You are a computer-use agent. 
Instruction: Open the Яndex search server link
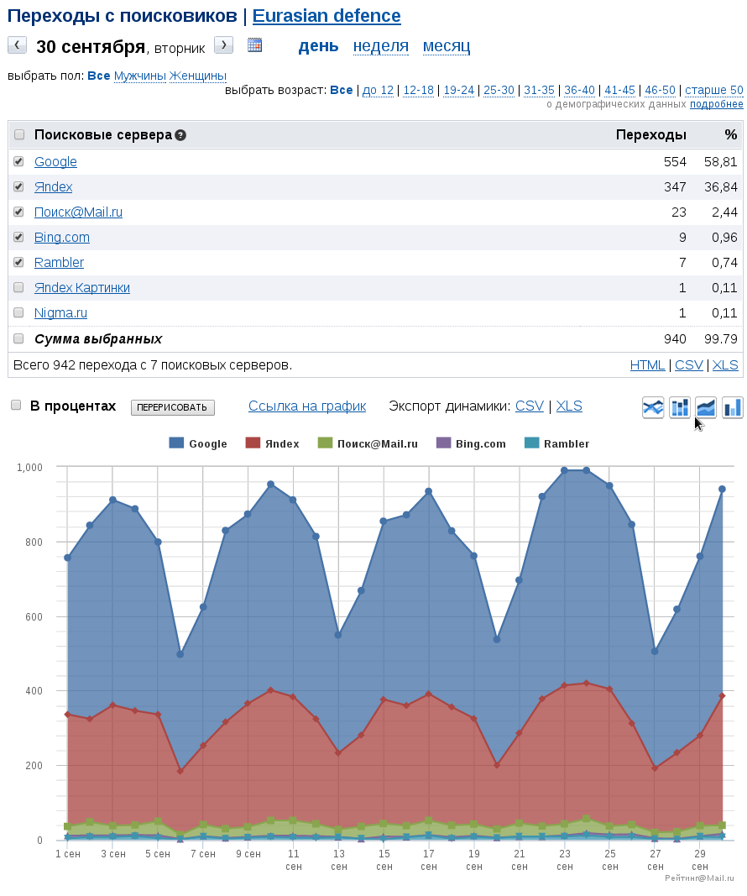click(53, 187)
